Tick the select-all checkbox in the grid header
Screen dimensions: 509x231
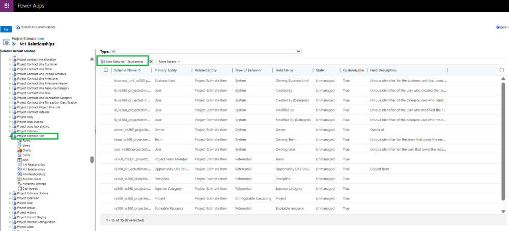pyautogui.click(x=106, y=70)
